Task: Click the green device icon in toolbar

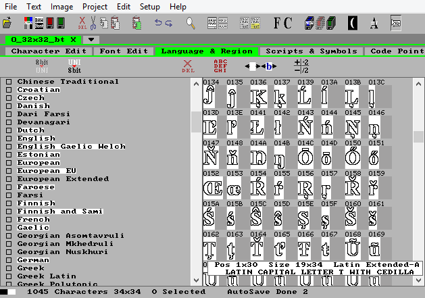Action: click(x=61, y=23)
